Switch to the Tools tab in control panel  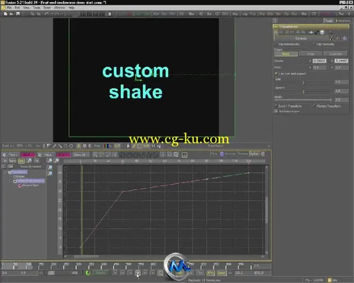pyautogui.click(x=329, y=21)
